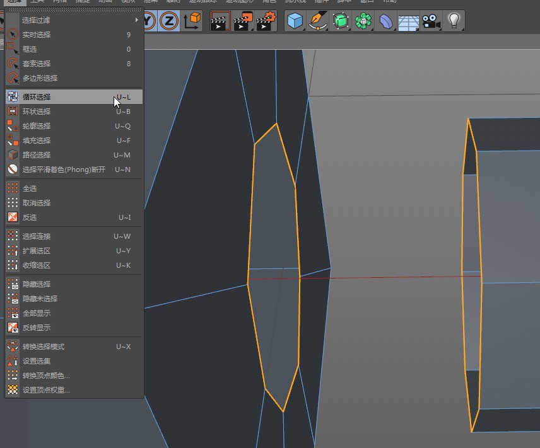This screenshot has height=448, width=540.
Task: Toggle the coordinate system cube icon
Action: tap(192, 21)
